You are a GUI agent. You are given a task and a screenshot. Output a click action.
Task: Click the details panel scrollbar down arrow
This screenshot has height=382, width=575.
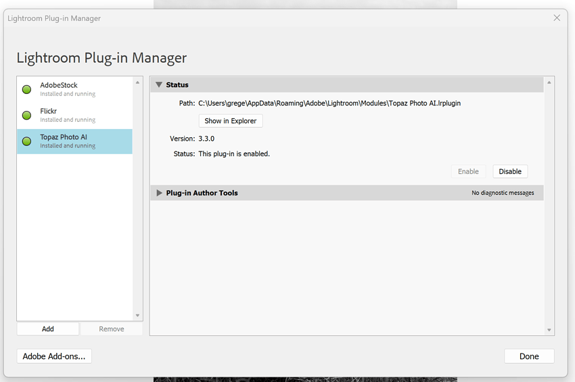pos(549,330)
